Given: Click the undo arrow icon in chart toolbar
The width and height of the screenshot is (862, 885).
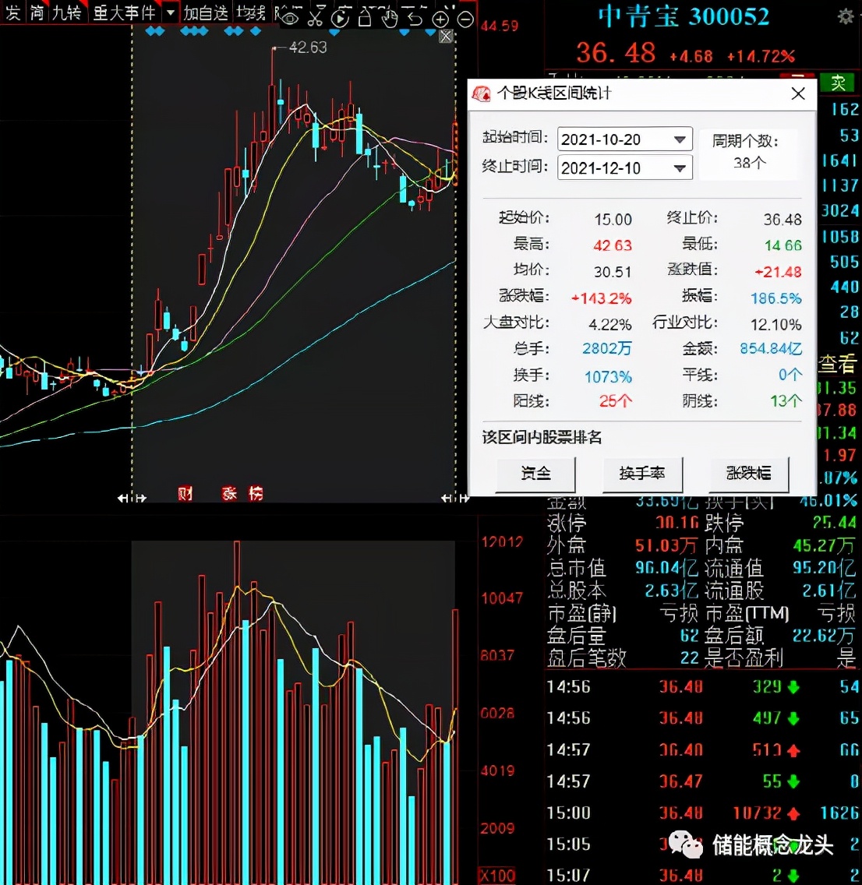Looking at the screenshot, I should [x=415, y=17].
